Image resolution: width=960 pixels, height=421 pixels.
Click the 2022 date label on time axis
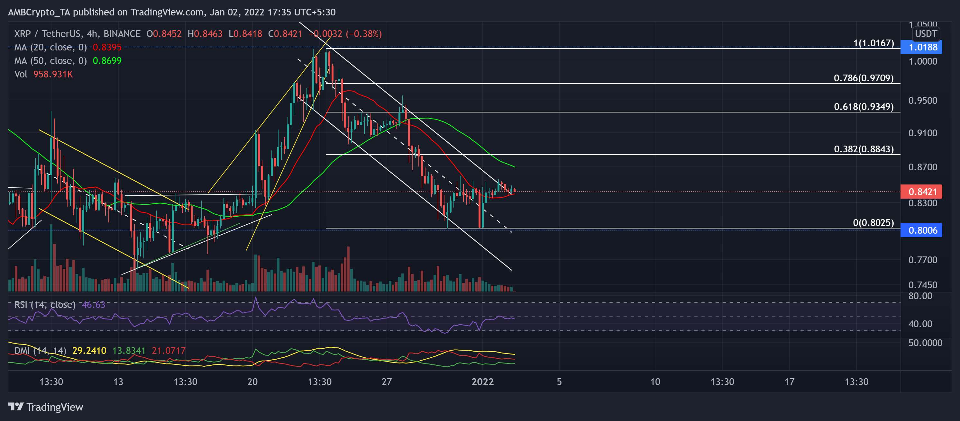tap(483, 381)
